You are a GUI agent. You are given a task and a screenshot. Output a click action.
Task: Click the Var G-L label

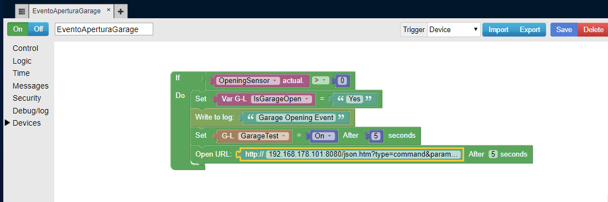pyautogui.click(x=234, y=99)
